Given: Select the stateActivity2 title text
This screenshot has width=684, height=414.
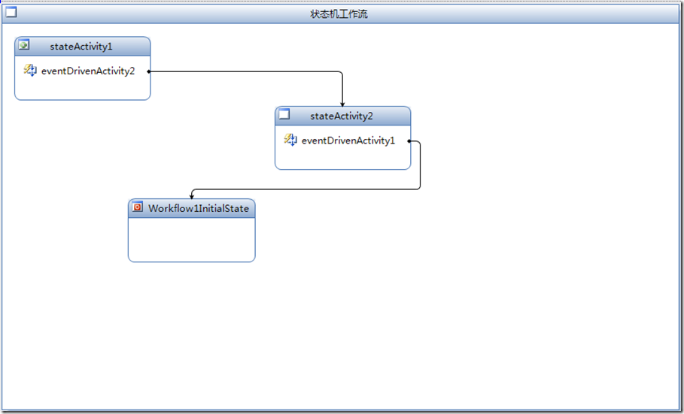Looking at the screenshot, I should pos(342,116).
